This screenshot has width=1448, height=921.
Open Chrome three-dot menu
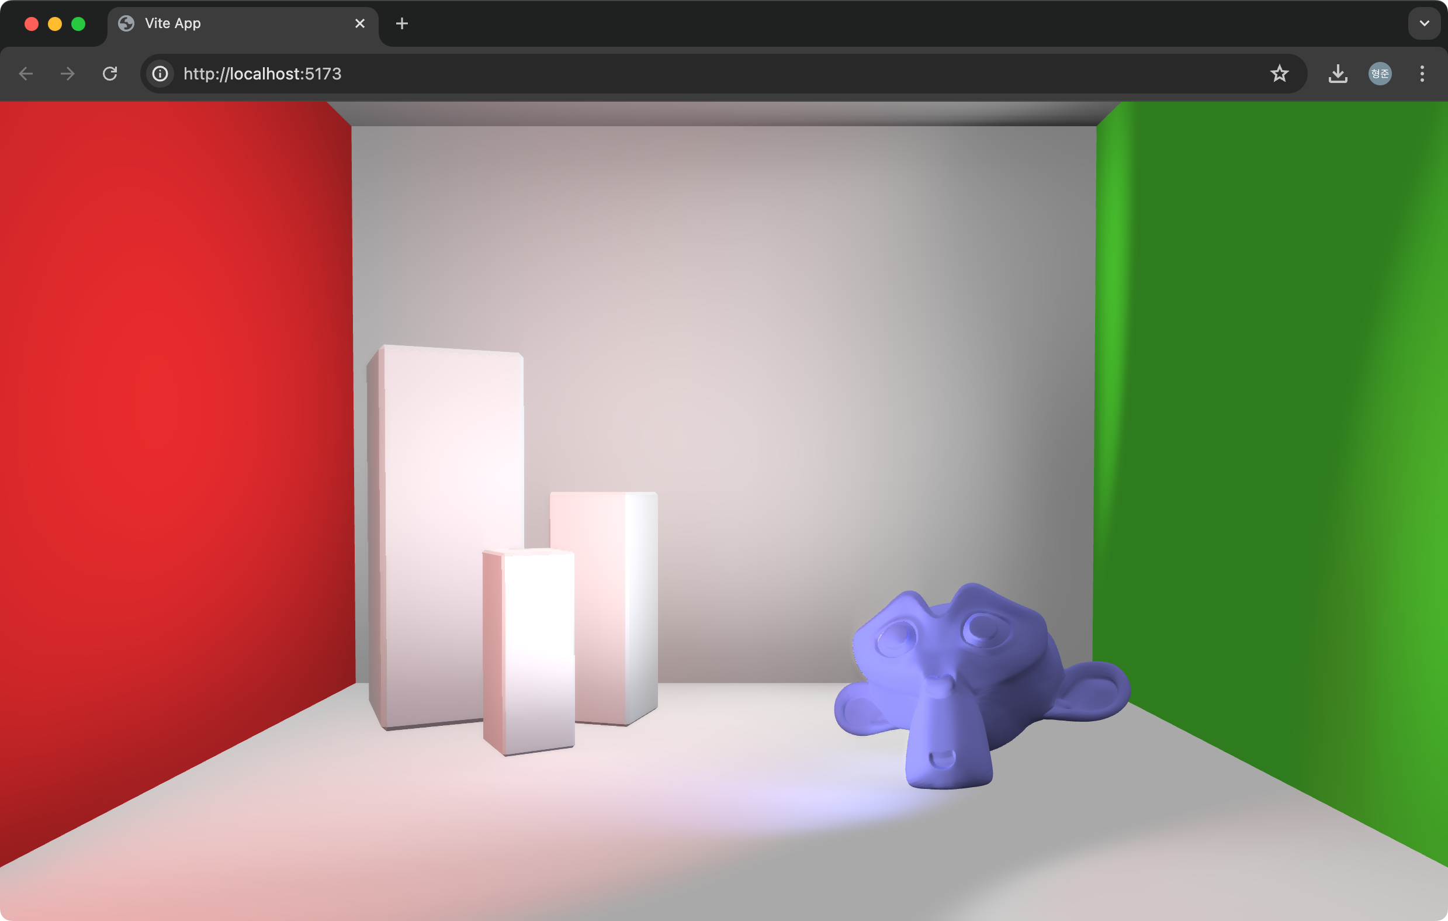(x=1422, y=74)
